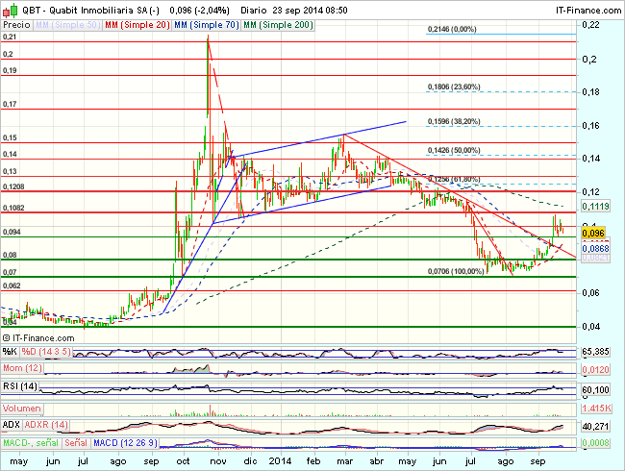Click the 0,04 price axis label

tap(590, 327)
